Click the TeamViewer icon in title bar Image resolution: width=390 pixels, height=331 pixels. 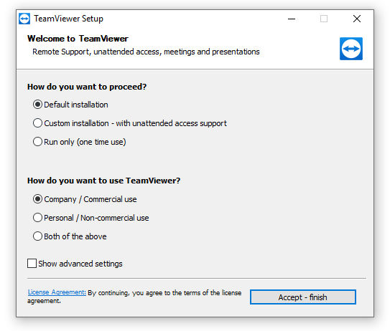(24, 19)
